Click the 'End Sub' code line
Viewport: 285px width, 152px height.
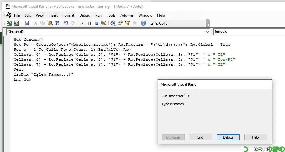22,79
